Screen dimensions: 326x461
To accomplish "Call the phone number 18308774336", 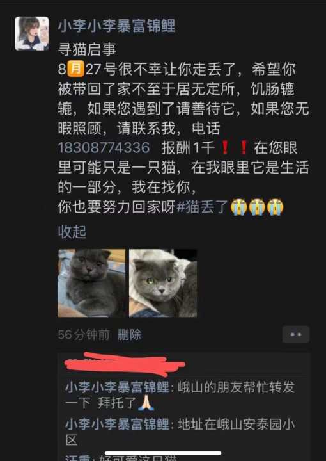I will click(104, 148).
